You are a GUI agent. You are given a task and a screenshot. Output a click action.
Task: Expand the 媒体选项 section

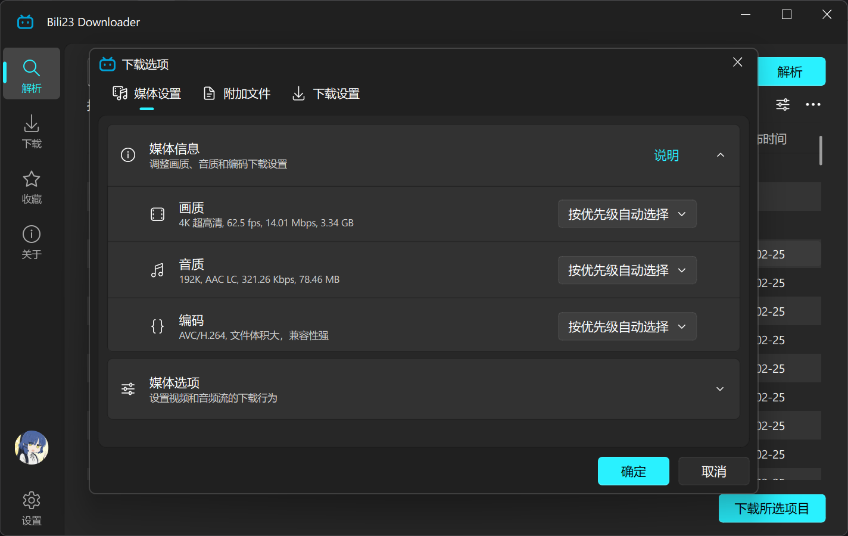(x=720, y=388)
